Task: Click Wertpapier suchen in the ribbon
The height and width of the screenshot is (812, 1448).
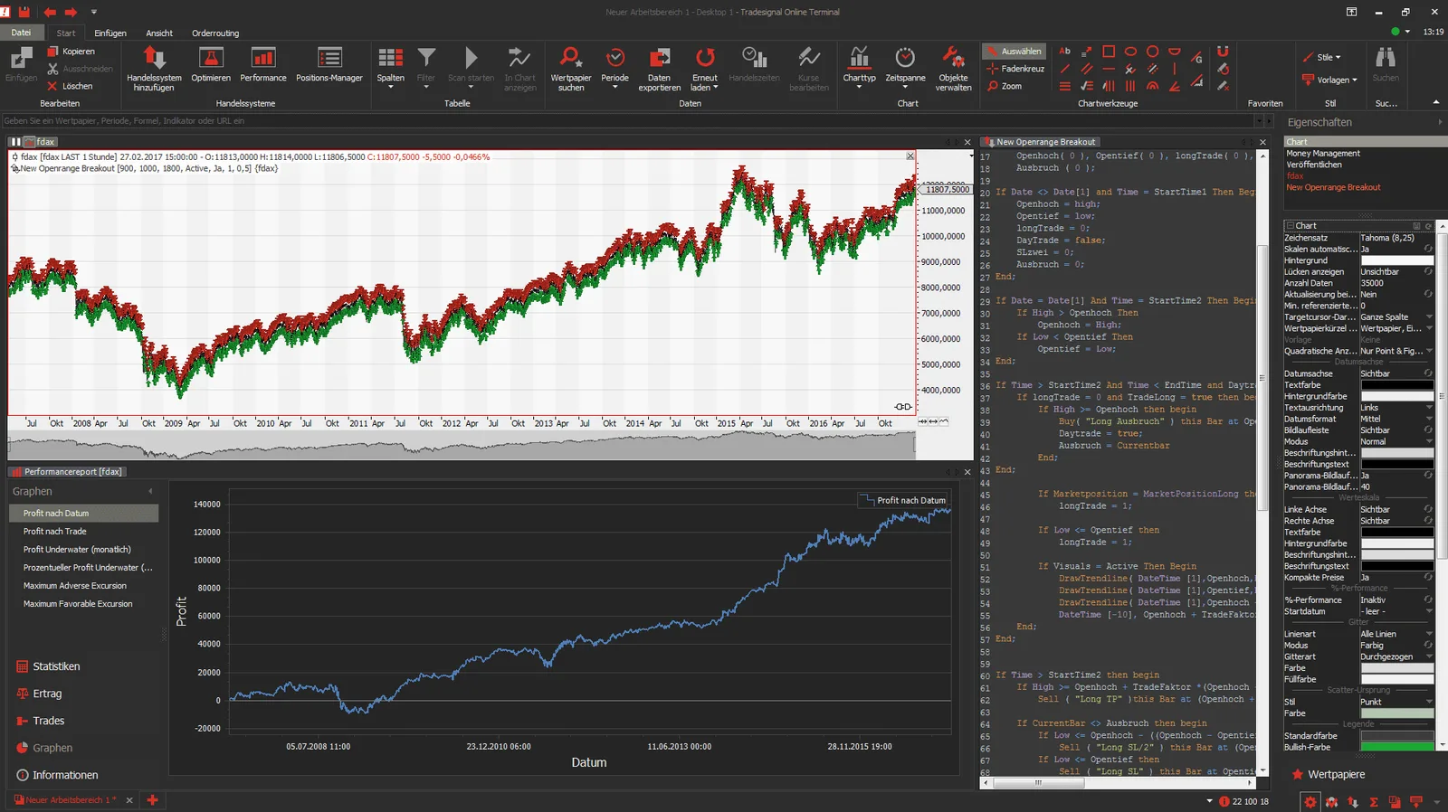Action: click(x=571, y=69)
